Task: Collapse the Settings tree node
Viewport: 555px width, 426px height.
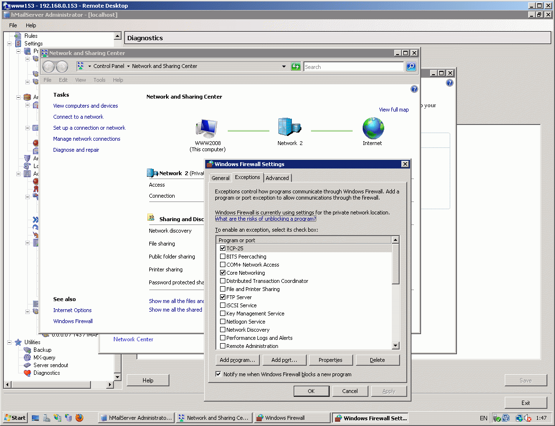Action: tap(10, 44)
